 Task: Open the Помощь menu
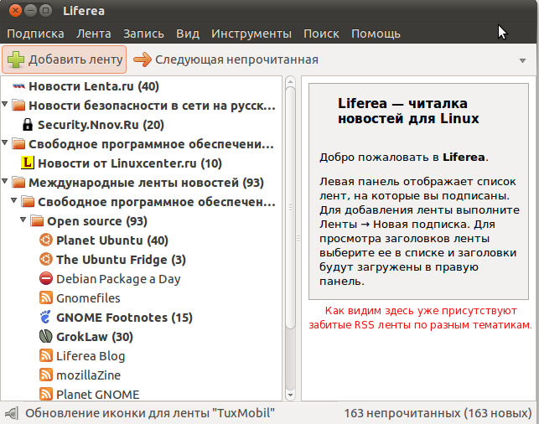pos(376,34)
